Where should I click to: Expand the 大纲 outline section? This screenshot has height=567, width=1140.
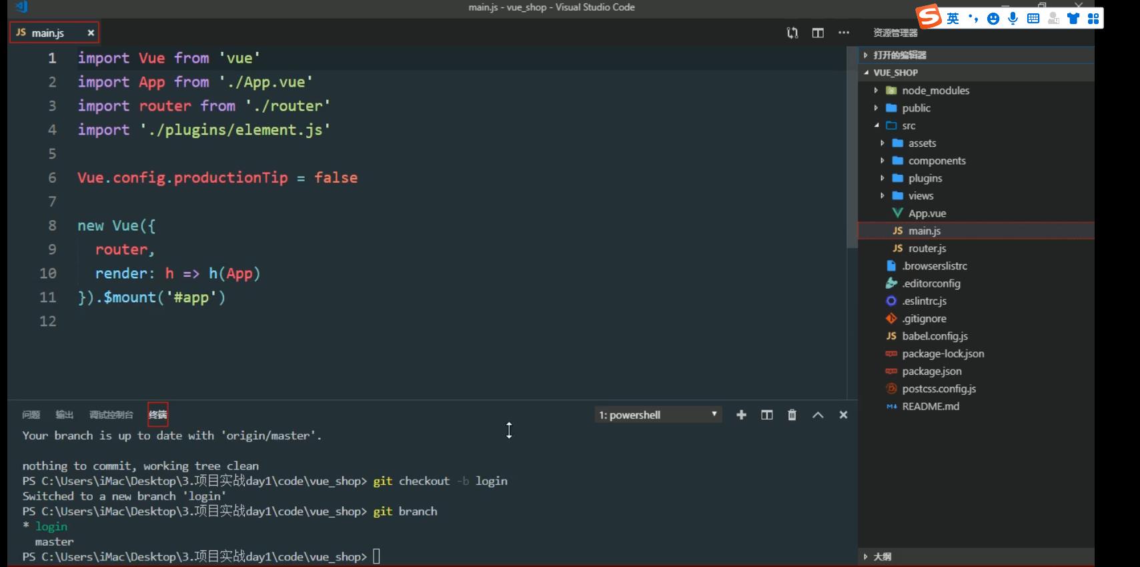point(976,556)
